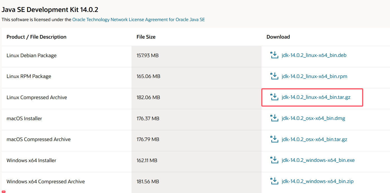390x193 pixels.
Task: Click the Product / File Description column header
Action: (x=36, y=37)
